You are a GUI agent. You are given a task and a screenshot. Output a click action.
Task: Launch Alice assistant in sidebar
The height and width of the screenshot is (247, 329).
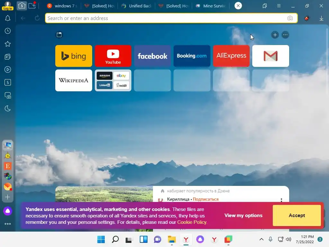click(x=8, y=211)
